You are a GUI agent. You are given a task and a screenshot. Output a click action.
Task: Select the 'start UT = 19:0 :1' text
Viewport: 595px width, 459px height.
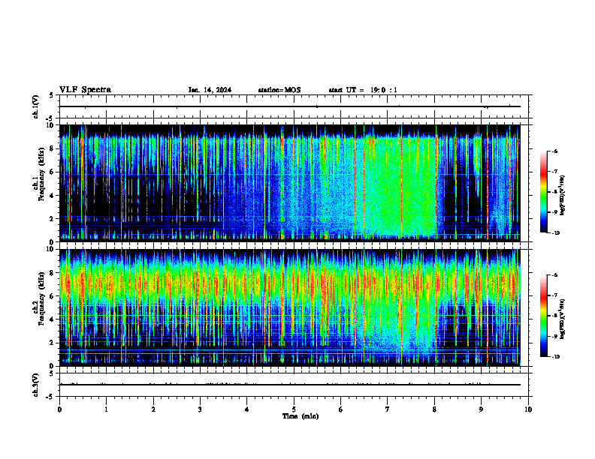[x=363, y=90]
